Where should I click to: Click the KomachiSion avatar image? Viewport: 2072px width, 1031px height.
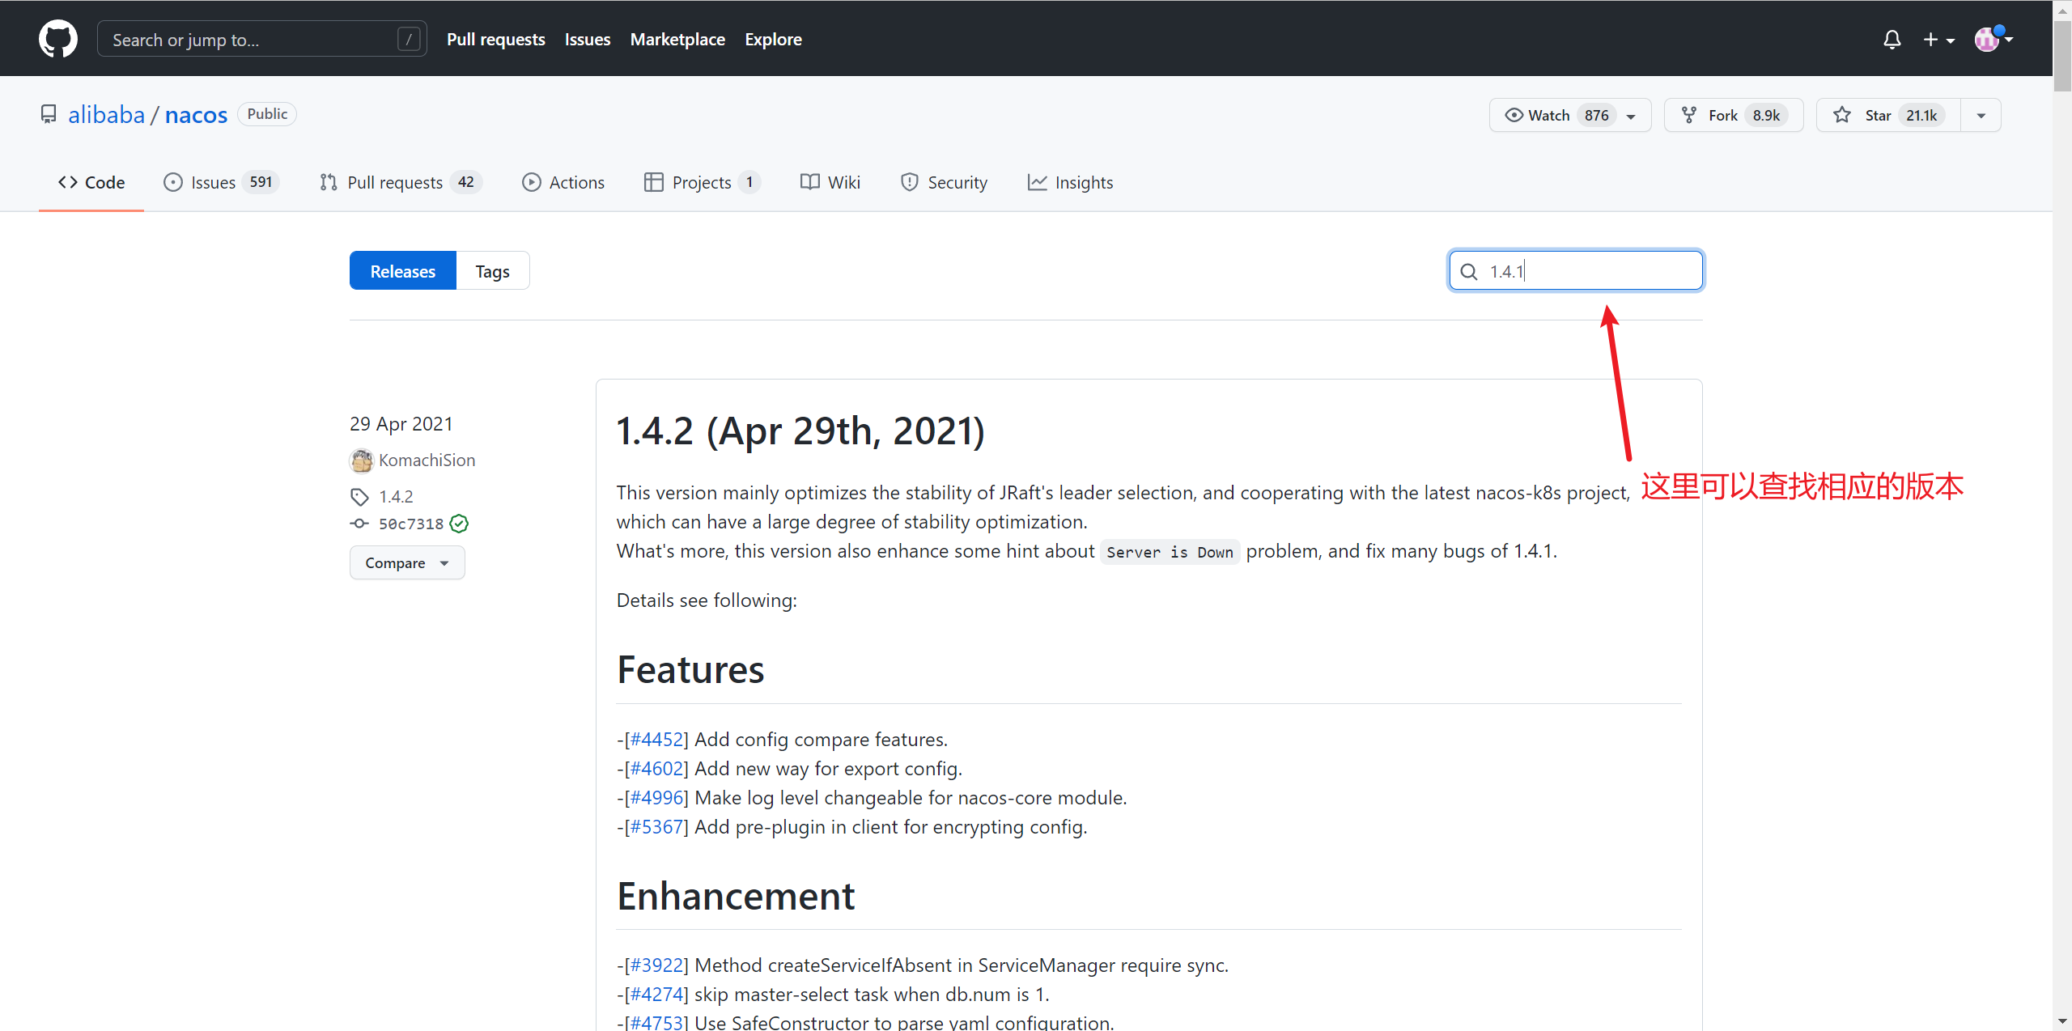click(361, 460)
